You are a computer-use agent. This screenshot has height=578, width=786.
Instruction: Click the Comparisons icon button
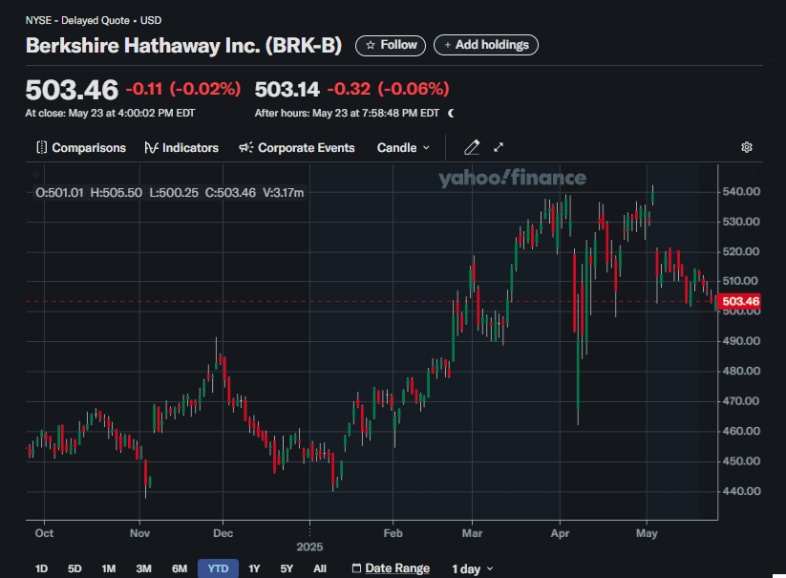pyautogui.click(x=41, y=148)
